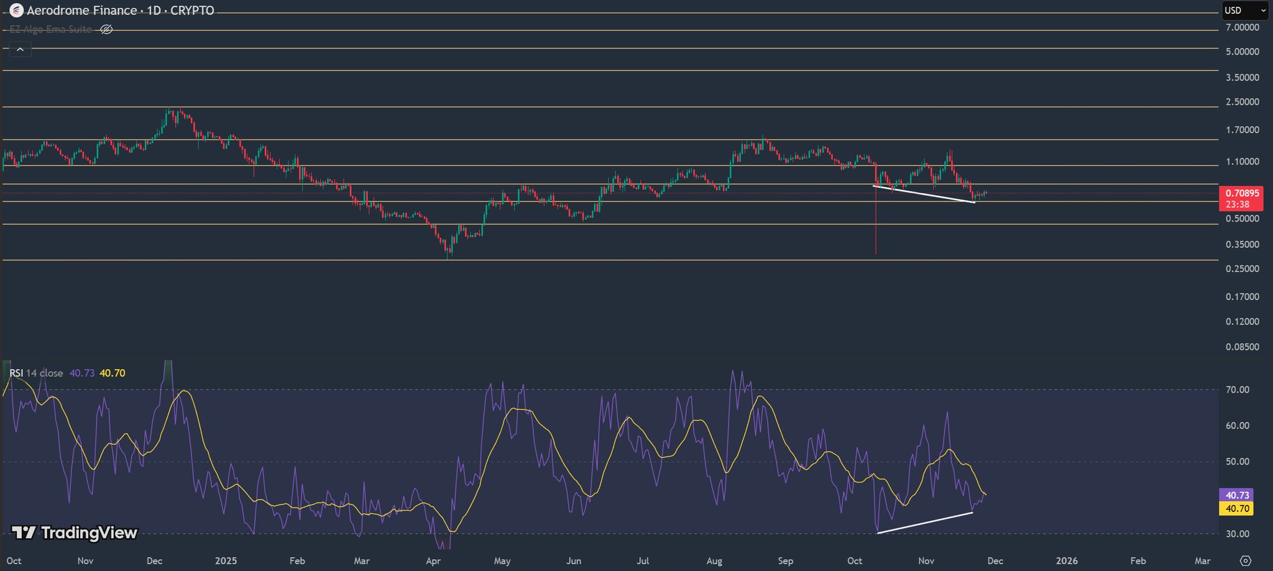Click the 1.10000 level on price scale
Viewport: 1273px width, 571px height.
coord(1242,162)
